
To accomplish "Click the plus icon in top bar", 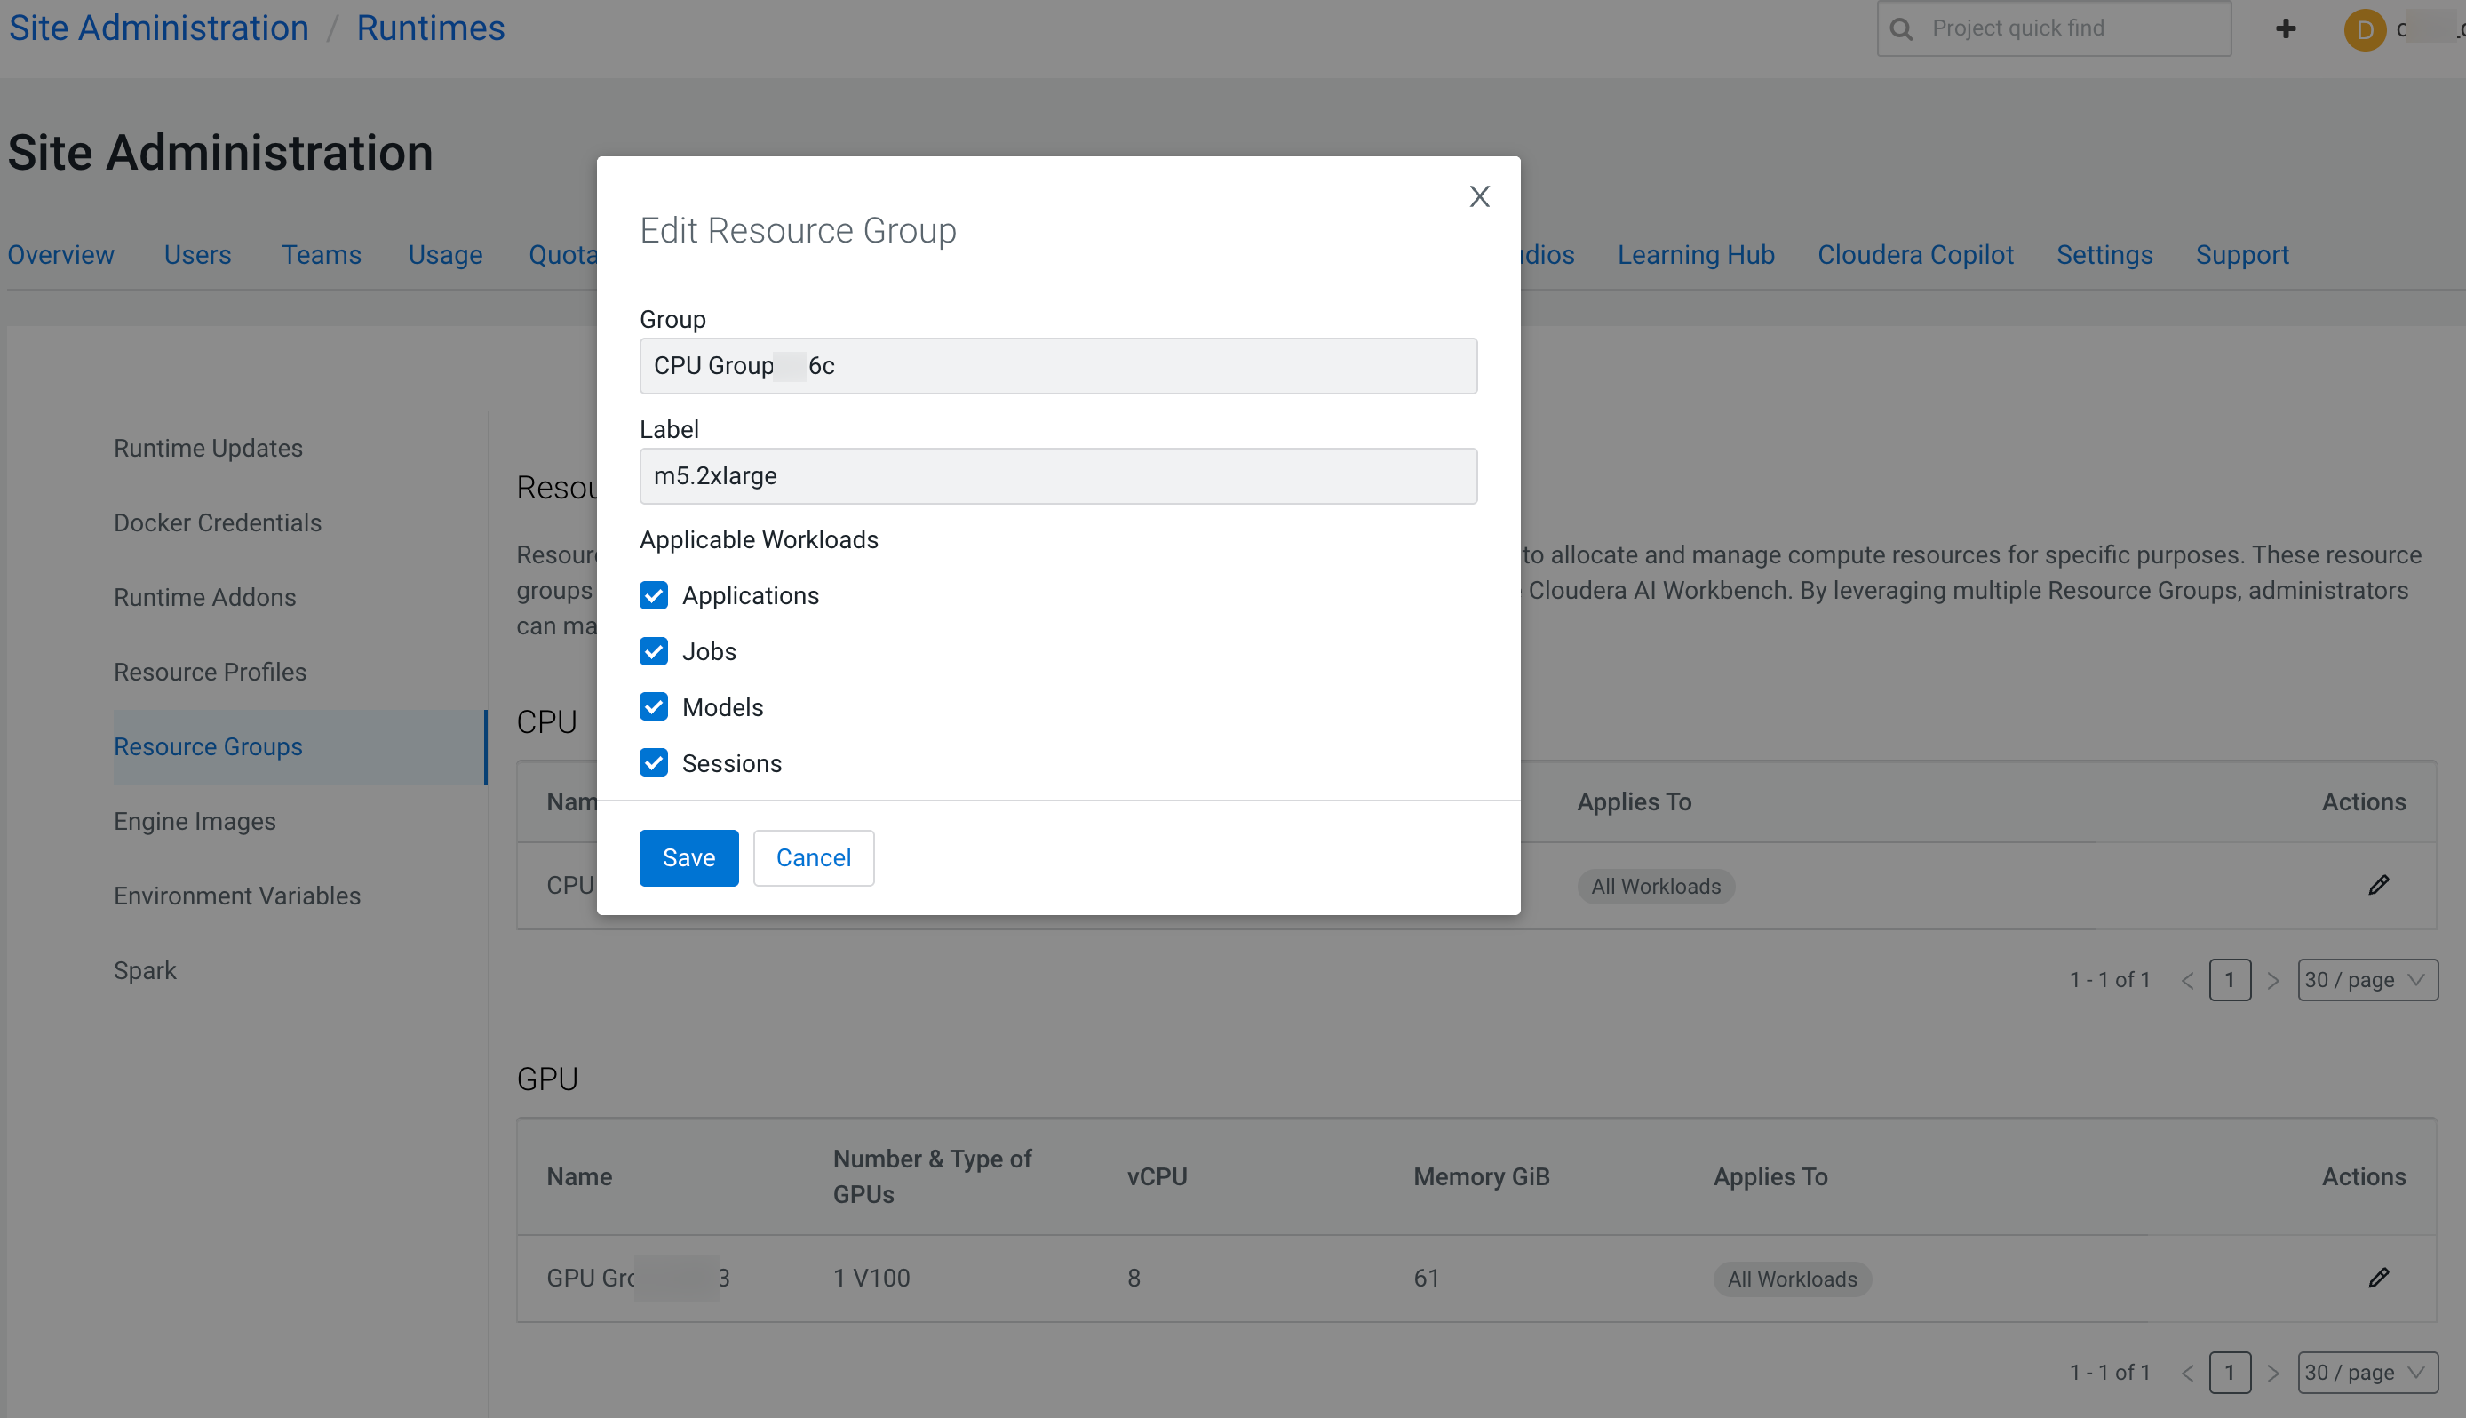I will [2285, 28].
